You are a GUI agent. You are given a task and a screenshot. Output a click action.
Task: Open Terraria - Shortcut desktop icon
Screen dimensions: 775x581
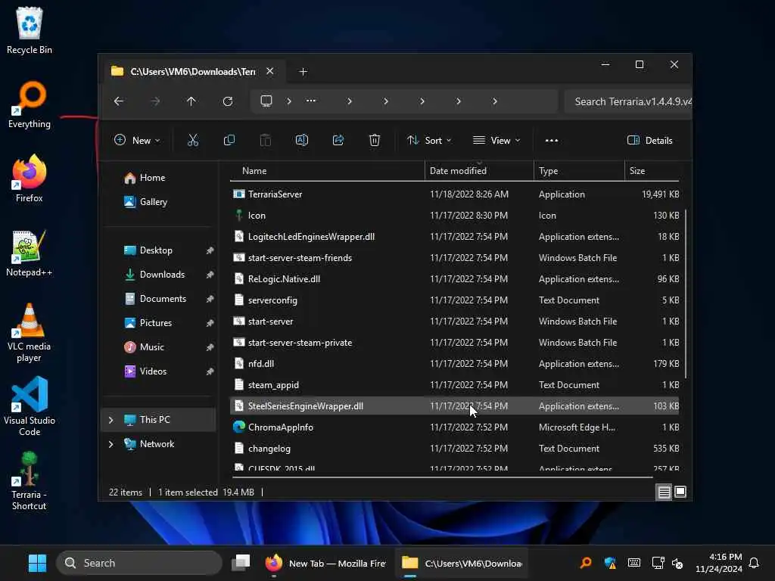click(x=30, y=481)
